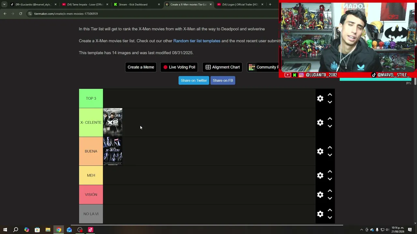
Task: Select the X2 movie poster thumbnail
Action: pyautogui.click(x=113, y=123)
